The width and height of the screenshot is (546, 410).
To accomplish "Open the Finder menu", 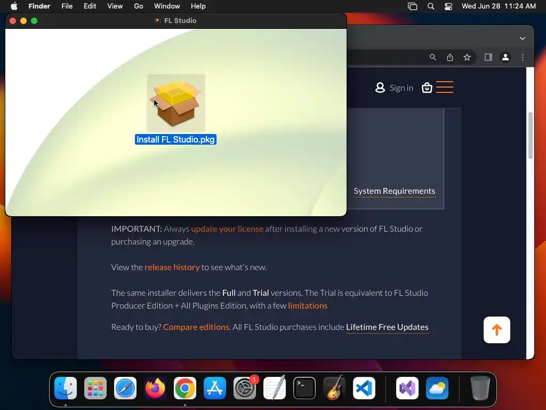I will click(x=39, y=6).
